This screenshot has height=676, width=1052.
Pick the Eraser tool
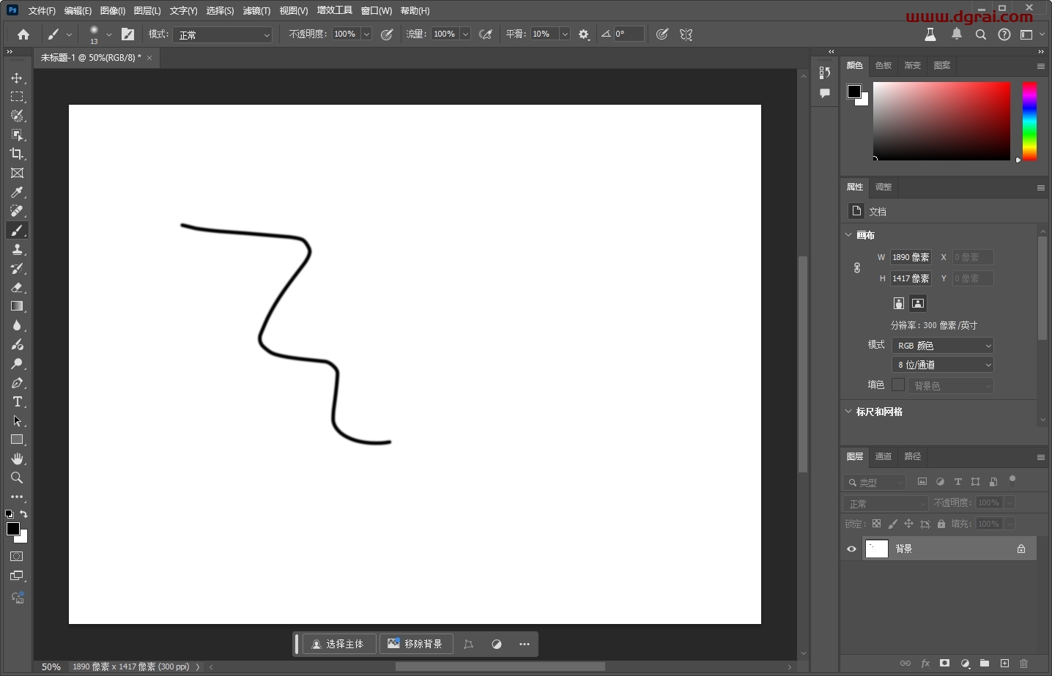click(x=17, y=287)
